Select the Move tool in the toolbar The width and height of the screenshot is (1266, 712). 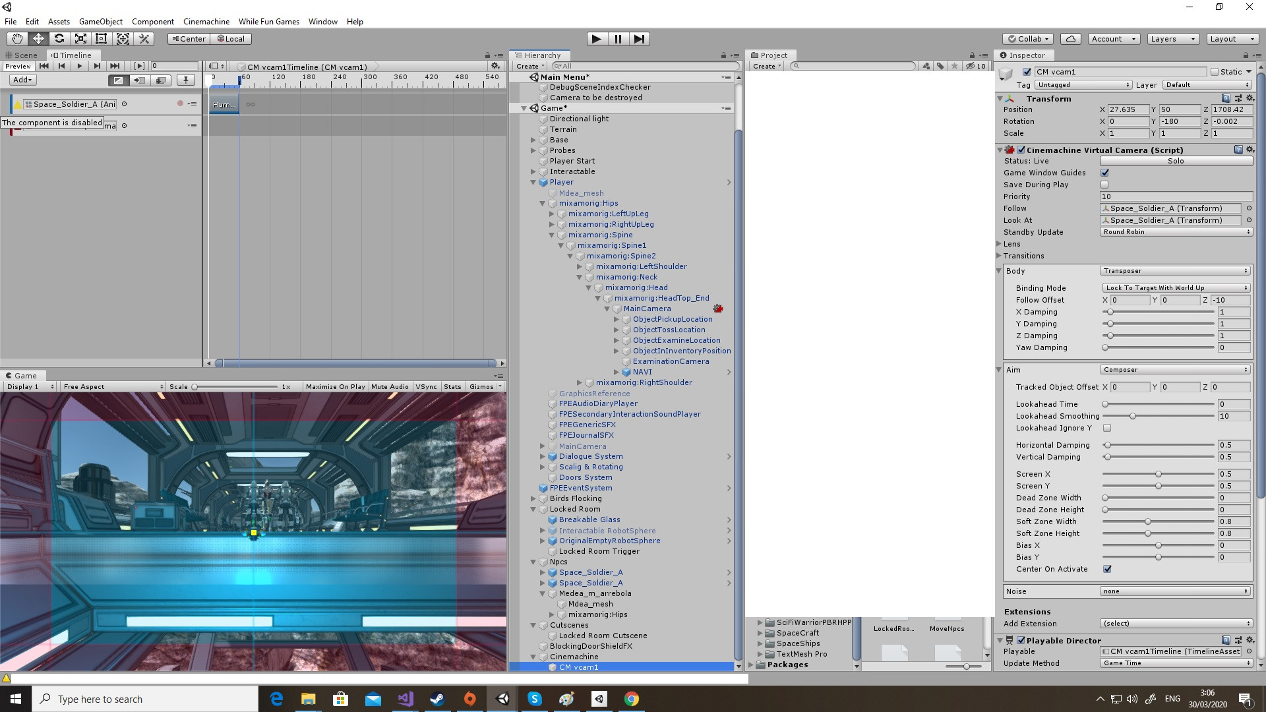coord(38,39)
